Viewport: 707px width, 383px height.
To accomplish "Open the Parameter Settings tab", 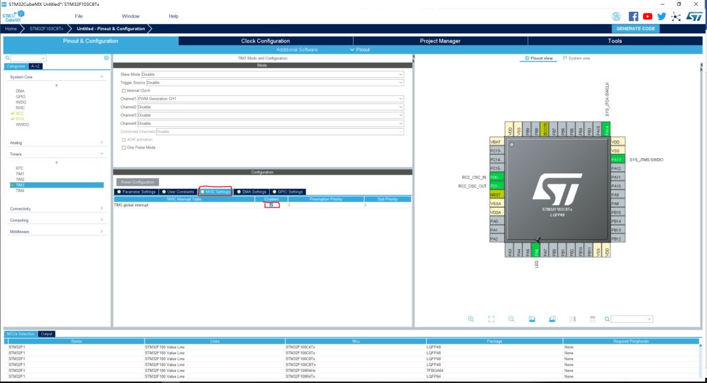I will pyautogui.click(x=136, y=191).
